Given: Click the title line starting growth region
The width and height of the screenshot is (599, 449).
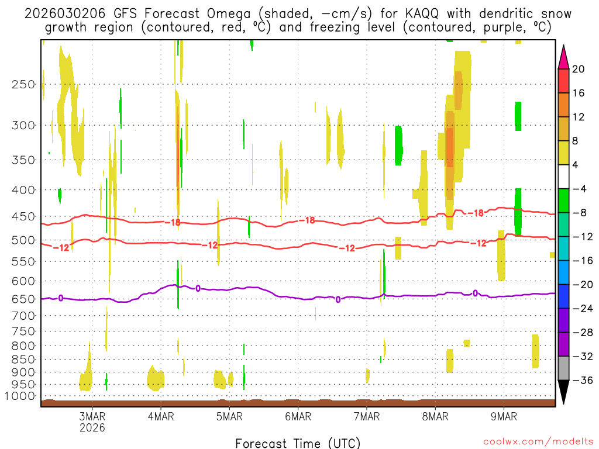Looking at the screenshot, I should pyautogui.click(x=298, y=27).
